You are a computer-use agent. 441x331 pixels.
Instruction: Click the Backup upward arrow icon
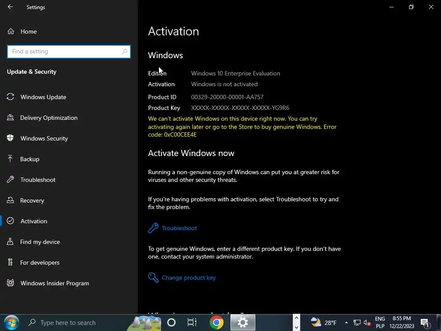(x=10, y=159)
